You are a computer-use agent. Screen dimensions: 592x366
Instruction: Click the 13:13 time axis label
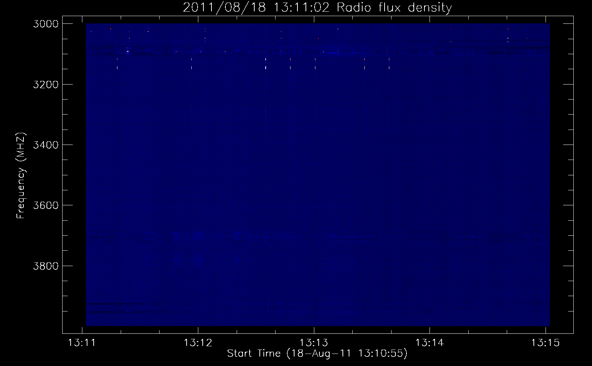point(314,343)
